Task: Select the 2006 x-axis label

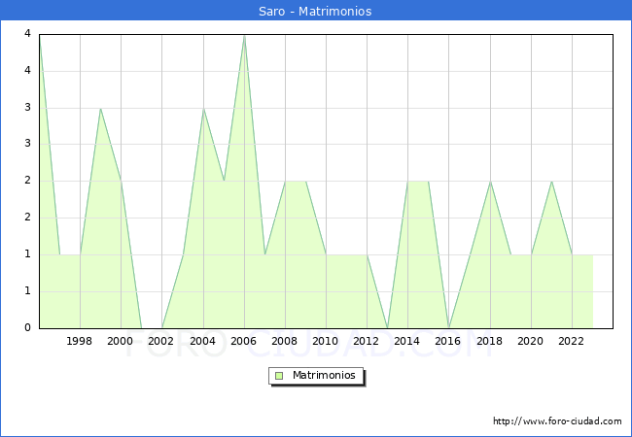Action: pyautogui.click(x=243, y=341)
